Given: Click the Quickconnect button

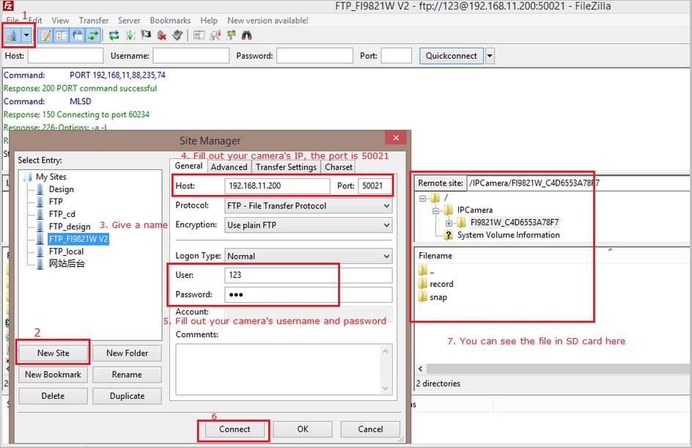Looking at the screenshot, I should [452, 56].
